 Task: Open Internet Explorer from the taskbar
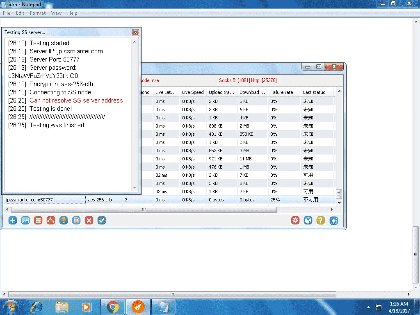coord(37,307)
